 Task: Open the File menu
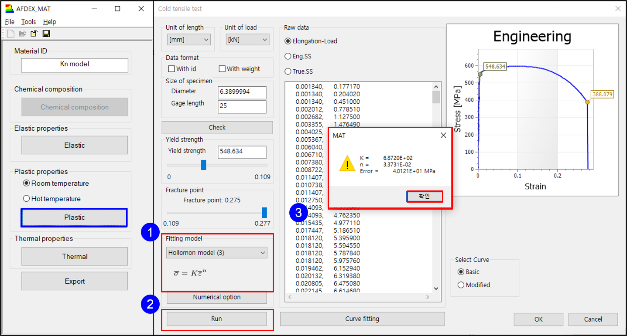(x=10, y=22)
